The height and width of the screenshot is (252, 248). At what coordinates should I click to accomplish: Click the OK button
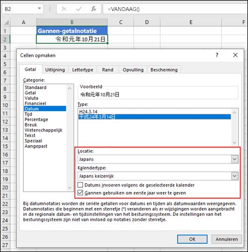coord(192,239)
